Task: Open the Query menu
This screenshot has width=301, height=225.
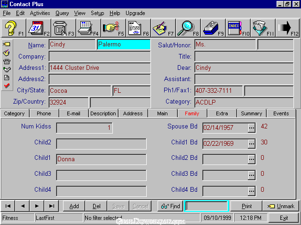Action: [62, 13]
